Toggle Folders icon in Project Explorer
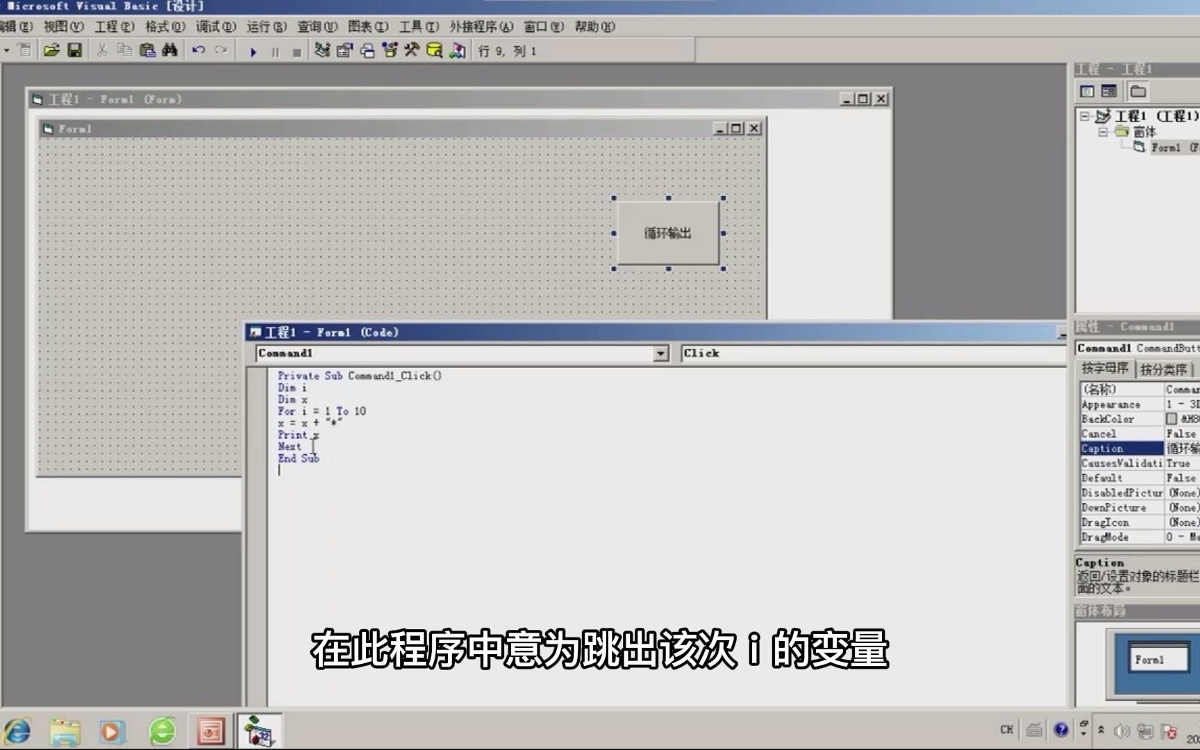The image size is (1200, 750). click(x=1137, y=91)
